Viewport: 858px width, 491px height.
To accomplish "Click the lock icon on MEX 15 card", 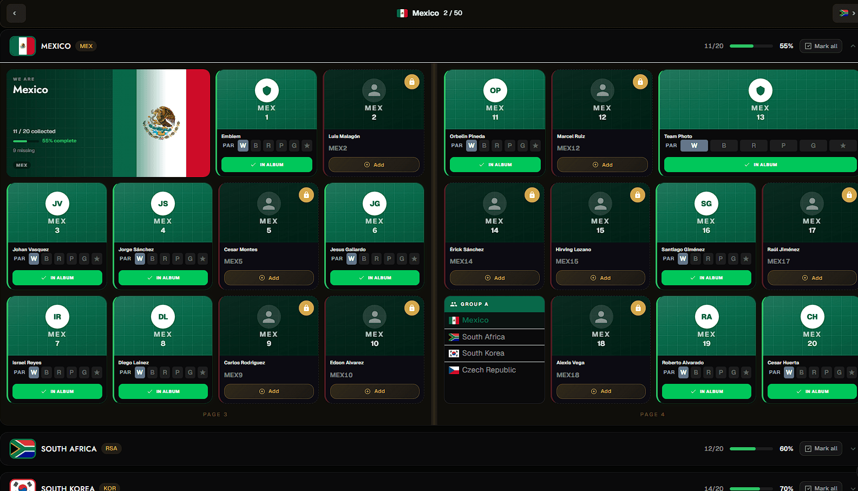I will (x=638, y=195).
